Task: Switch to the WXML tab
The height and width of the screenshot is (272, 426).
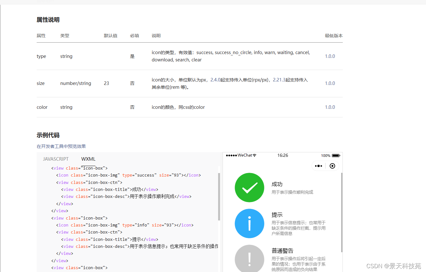Action: [x=88, y=159]
